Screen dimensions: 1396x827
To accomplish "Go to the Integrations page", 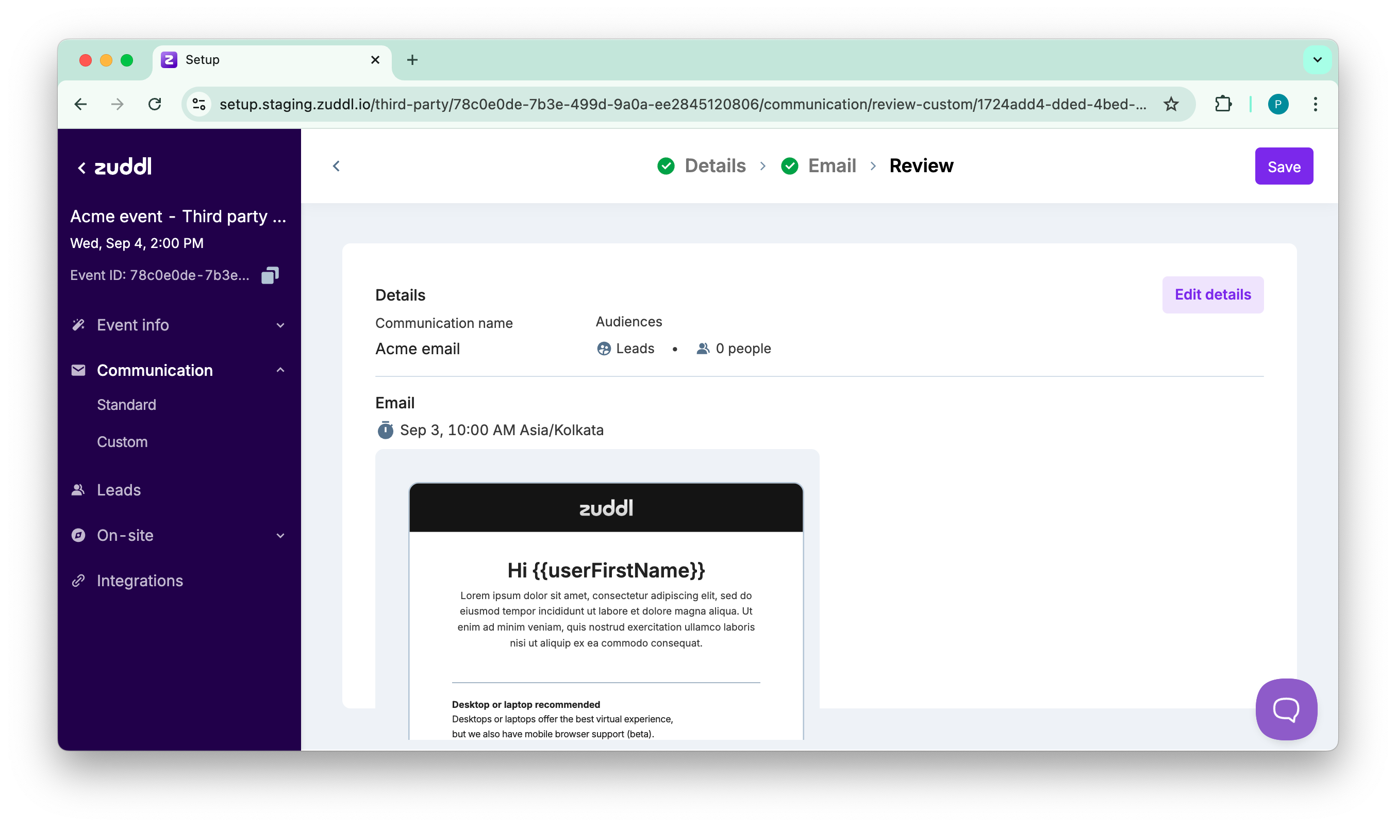I will coord(140,581).
